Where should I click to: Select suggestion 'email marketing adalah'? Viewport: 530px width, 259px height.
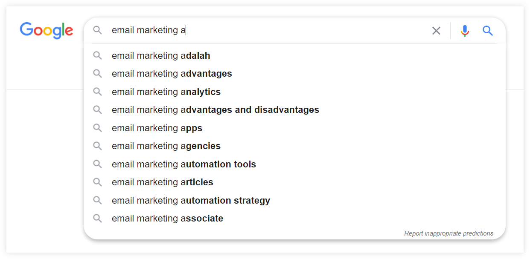pyautogui.click(x=294, y=56)
